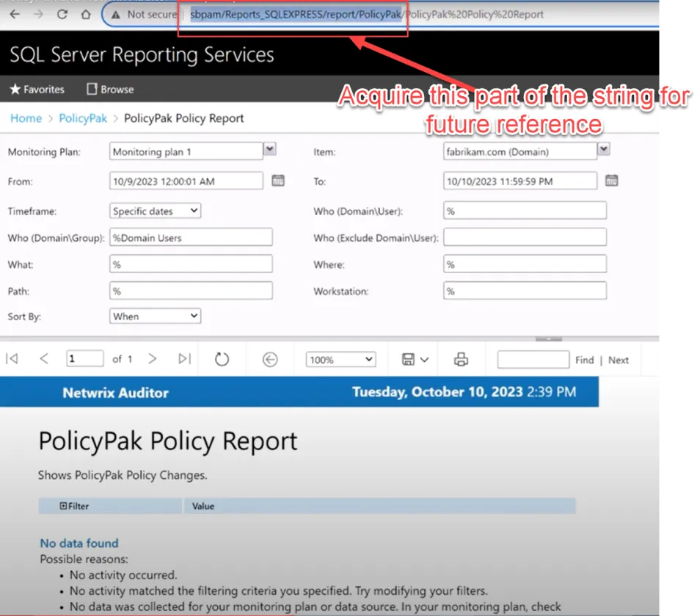
Task: Open the To date calendar picker
Action: [x=612, y=181]
